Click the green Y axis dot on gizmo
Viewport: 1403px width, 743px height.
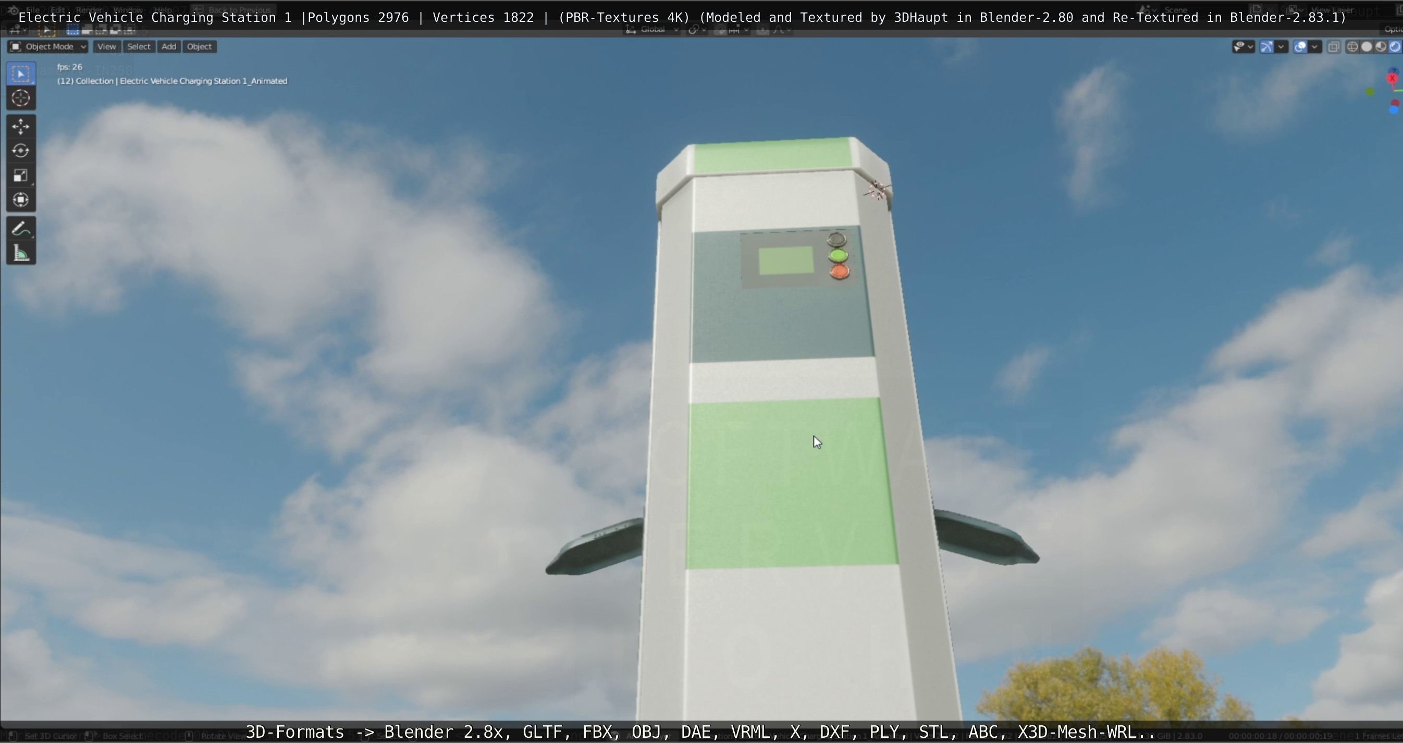click(x=1370, y=93)
